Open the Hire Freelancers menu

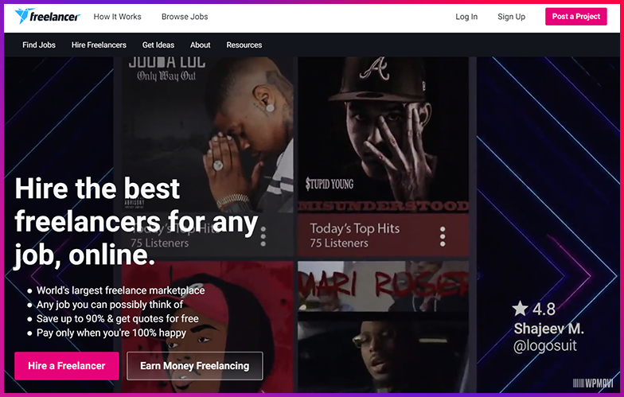coord(99,45)
